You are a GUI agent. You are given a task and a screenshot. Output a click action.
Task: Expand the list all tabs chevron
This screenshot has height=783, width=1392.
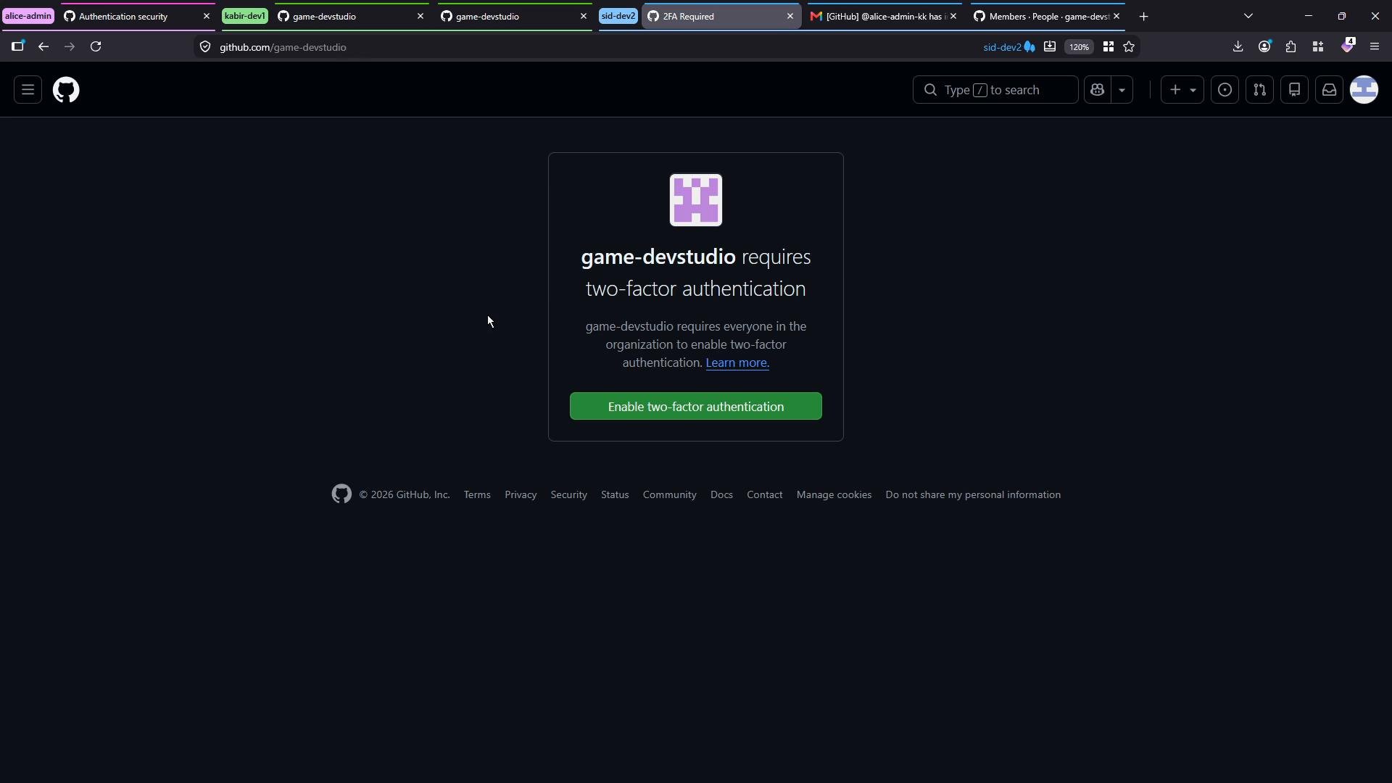(x=1248, y=16)
